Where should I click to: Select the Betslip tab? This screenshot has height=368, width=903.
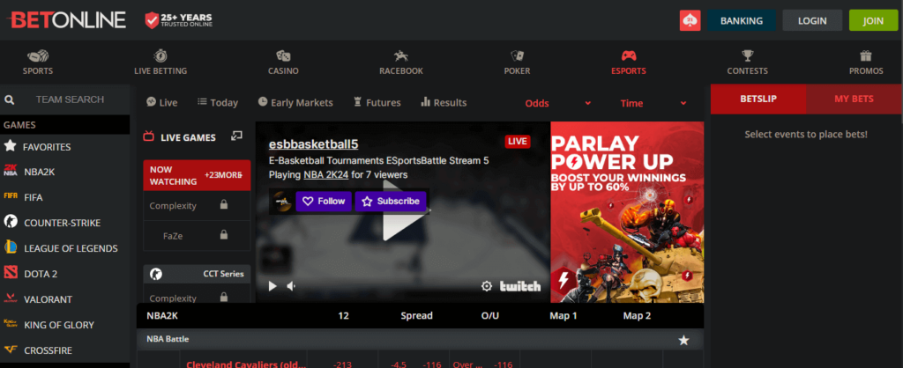click(x=758, y=99)
